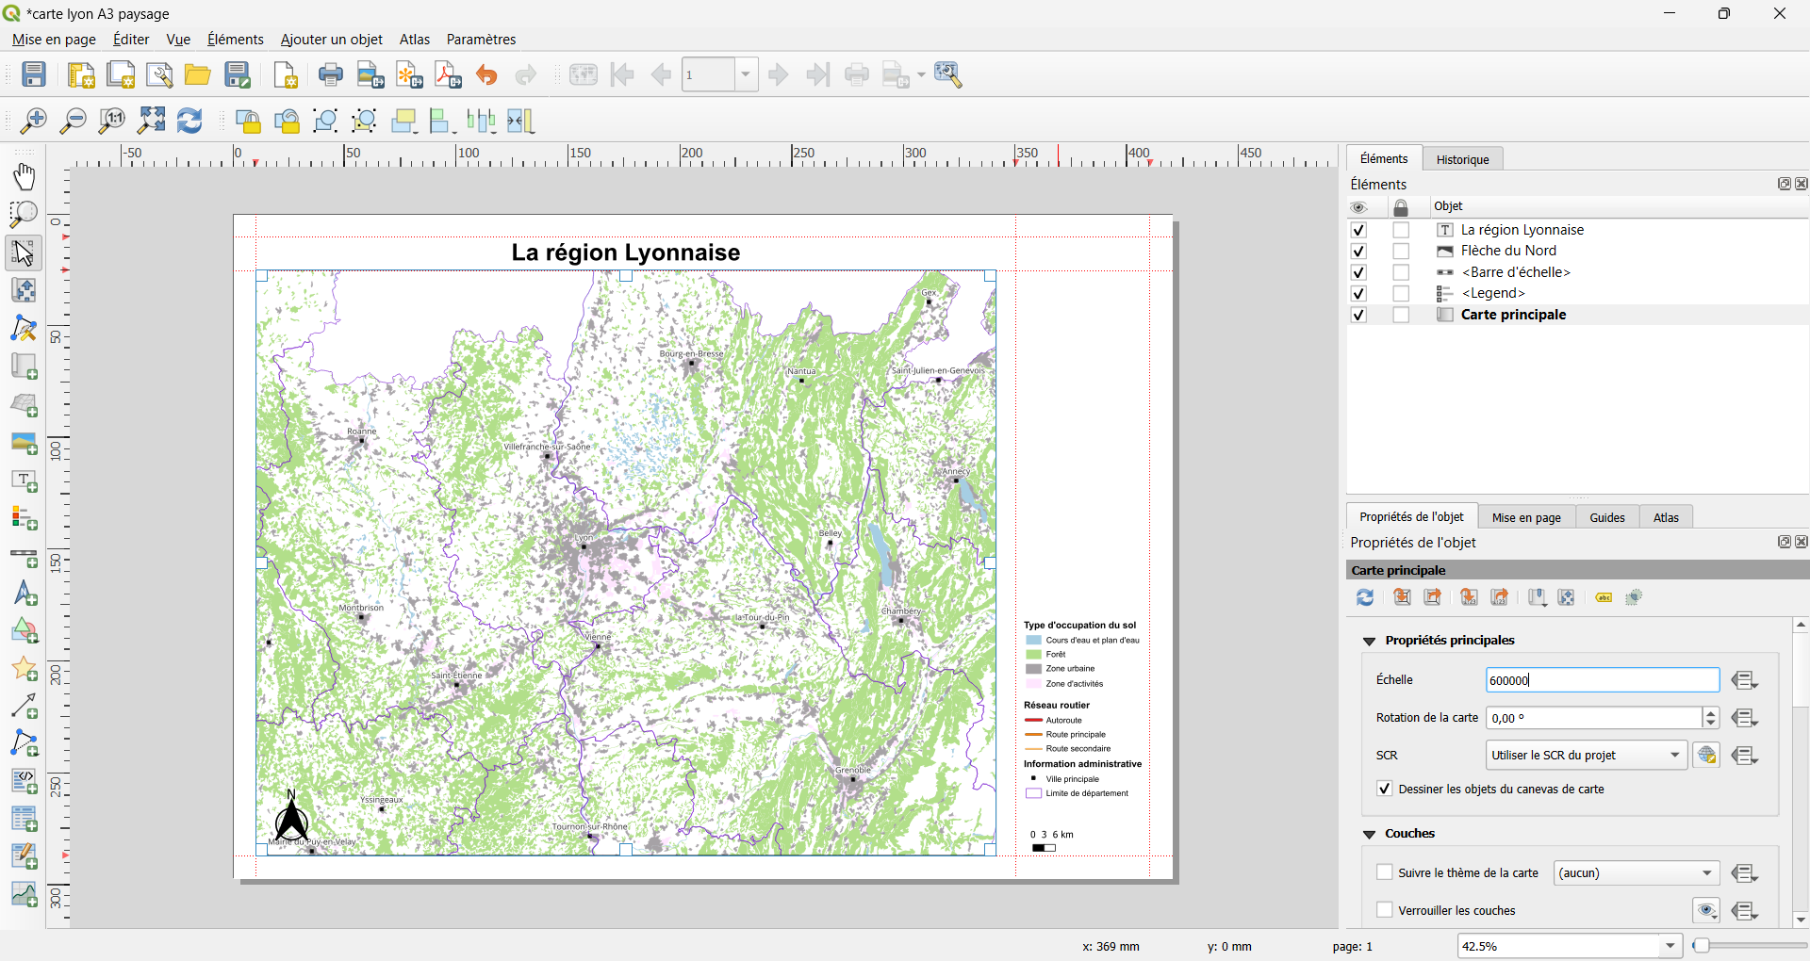Select the Add Legend tool
The width and height of the screenshot is (1810, 961).
pyautogui.click(x=24, y=518)
